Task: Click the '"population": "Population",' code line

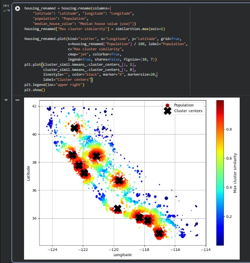Action: (61, 18)
